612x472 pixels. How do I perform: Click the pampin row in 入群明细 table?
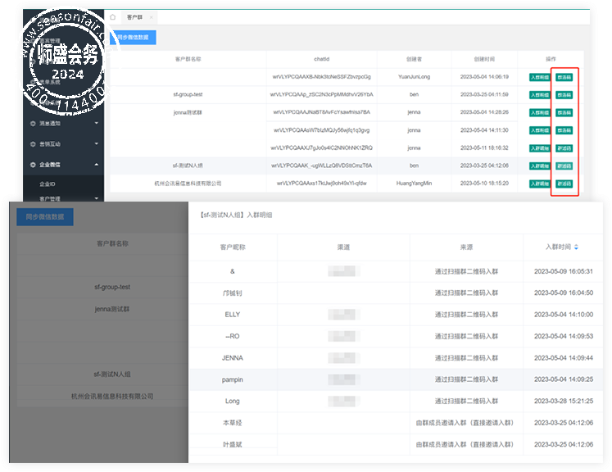[x=396, y=379]
